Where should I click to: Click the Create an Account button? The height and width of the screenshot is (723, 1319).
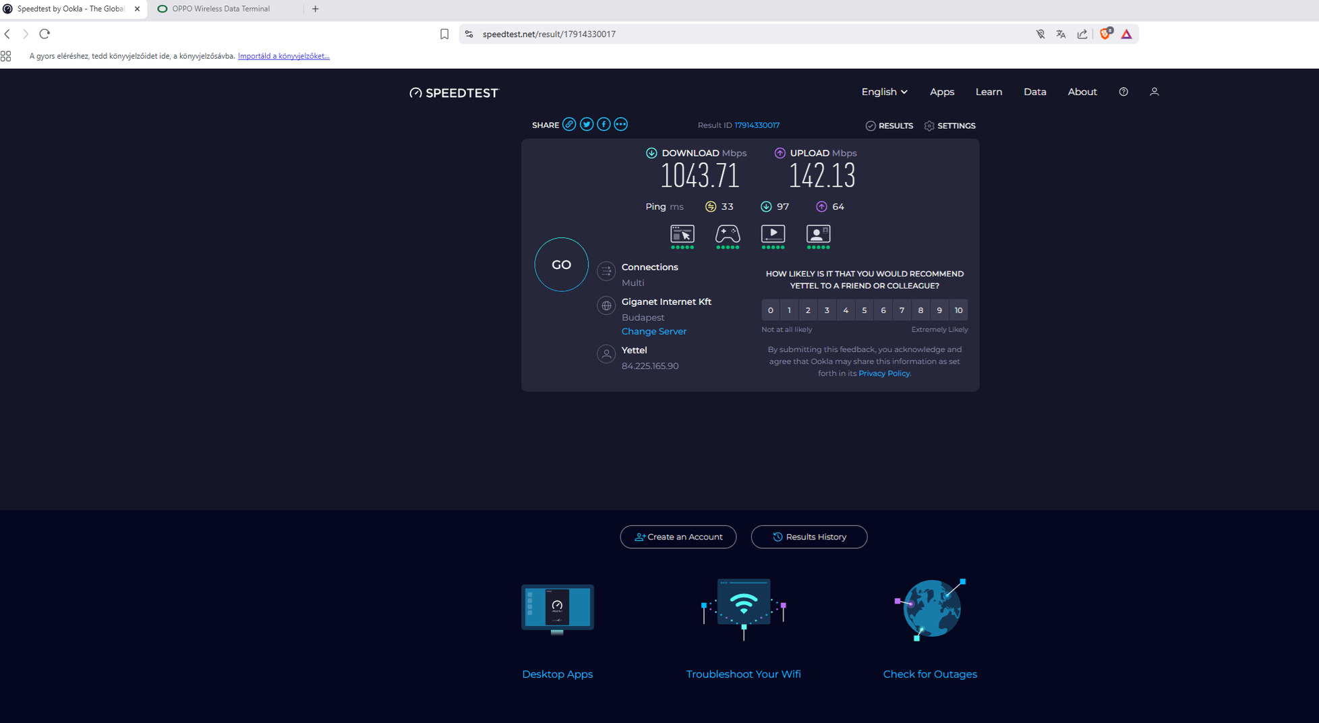pyautogui.click(x=678, y=537)
